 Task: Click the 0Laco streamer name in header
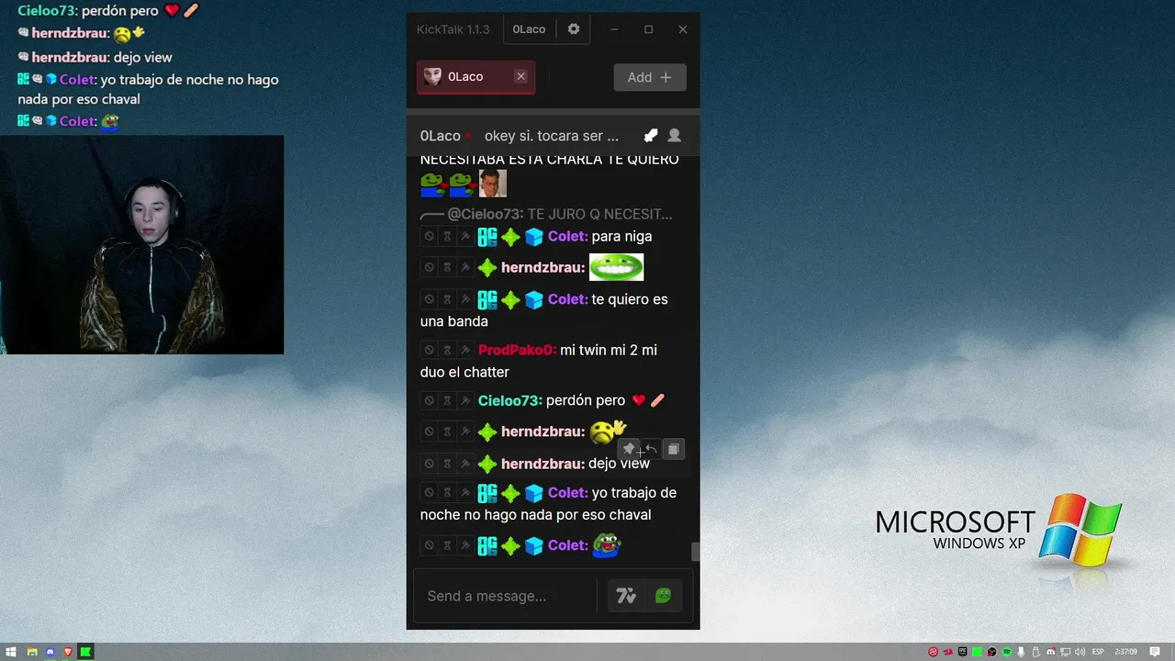(x=441, y=136)
